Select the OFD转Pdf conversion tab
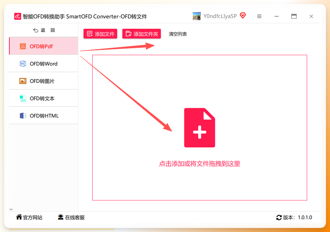The width and height of the screenshot is (330, 232). tap(44, 46)
